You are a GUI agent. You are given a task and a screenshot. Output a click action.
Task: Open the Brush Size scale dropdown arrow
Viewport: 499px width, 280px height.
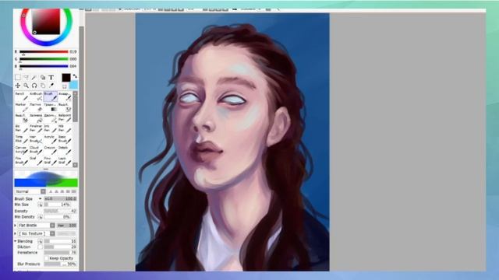40,199
